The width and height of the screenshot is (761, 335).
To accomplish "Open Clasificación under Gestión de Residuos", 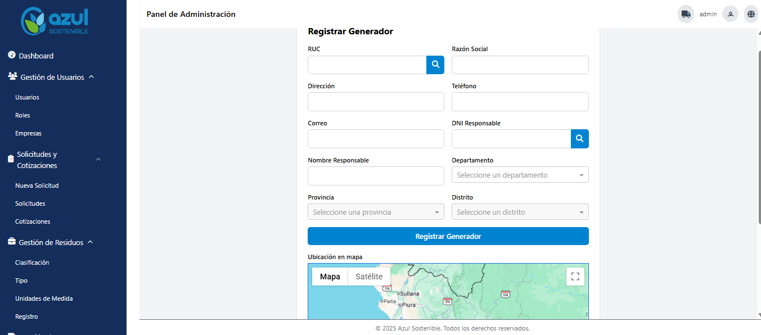I will click(32, 262).
